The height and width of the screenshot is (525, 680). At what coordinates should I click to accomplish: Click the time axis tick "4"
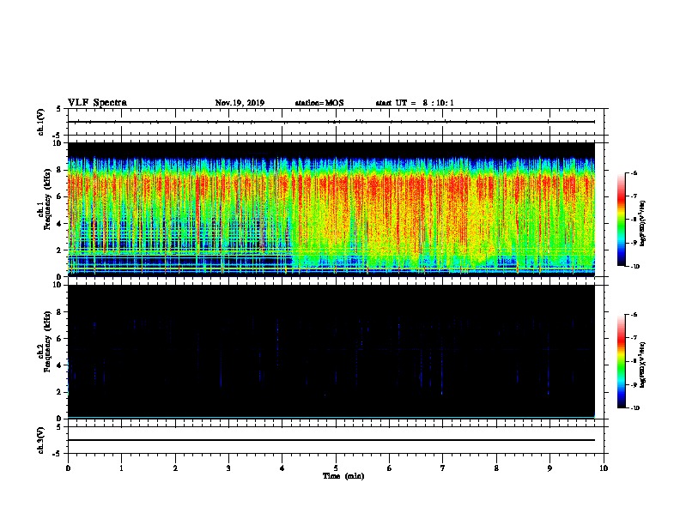tap(282, 468)
